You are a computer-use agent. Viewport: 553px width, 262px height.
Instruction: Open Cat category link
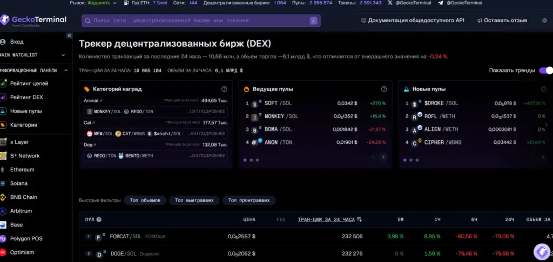click(89, 122)
